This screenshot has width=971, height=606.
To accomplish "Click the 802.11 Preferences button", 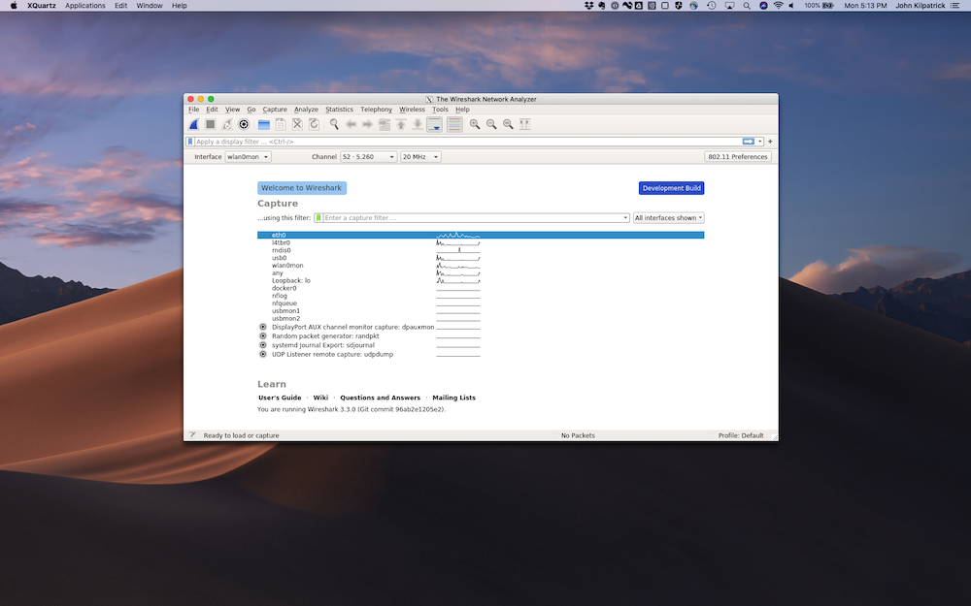I will [738, 157].
